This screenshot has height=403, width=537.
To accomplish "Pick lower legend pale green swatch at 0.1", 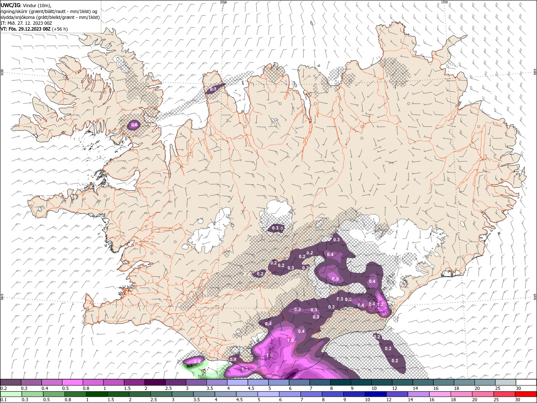I will 11,394.
